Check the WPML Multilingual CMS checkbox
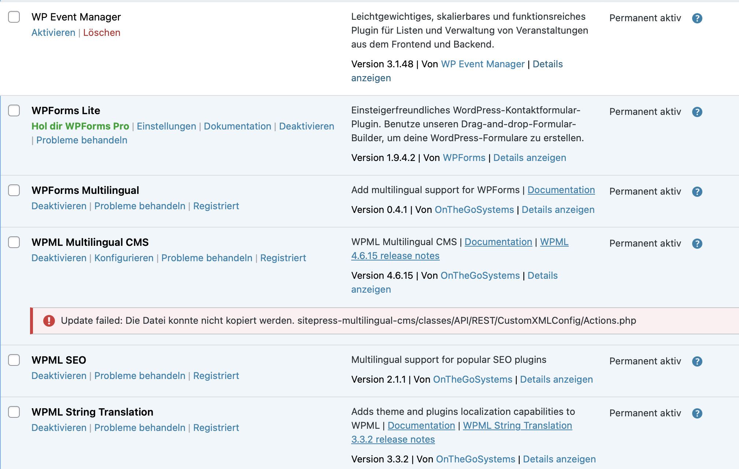The width and height of the screenshot is (739, 469). (14, 242)
